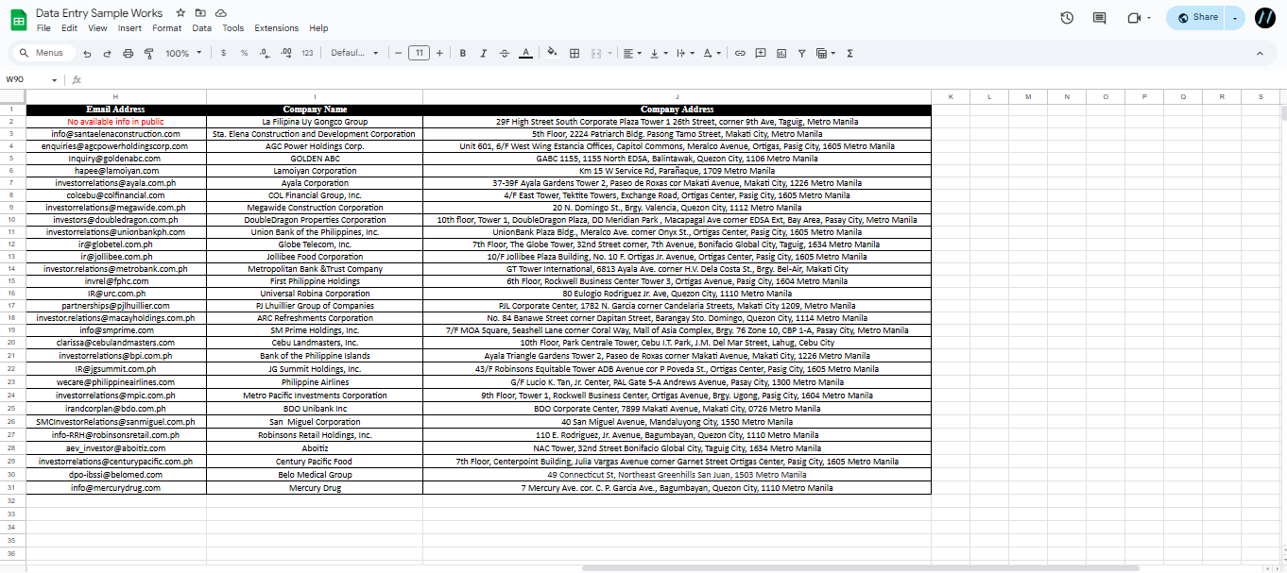Screen dimensions: 1287x573
Task: Open the text color picker
Action: pyautogui.click(x=525, y=54)
